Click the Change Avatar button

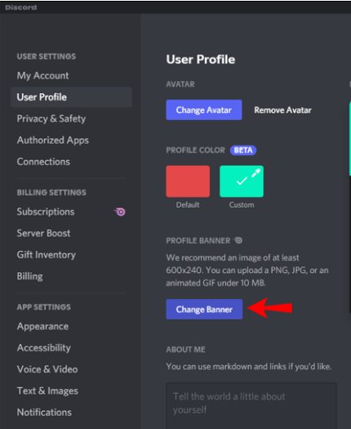(x=204, y=109)
